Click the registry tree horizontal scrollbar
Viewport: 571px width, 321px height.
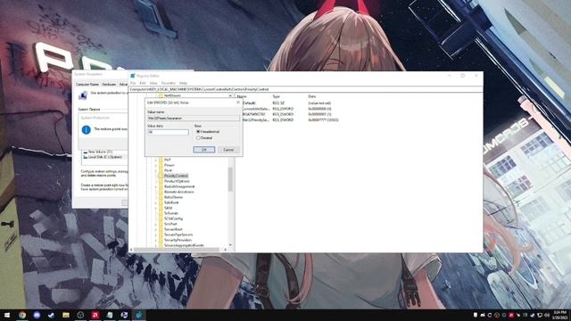coord(178,250)
